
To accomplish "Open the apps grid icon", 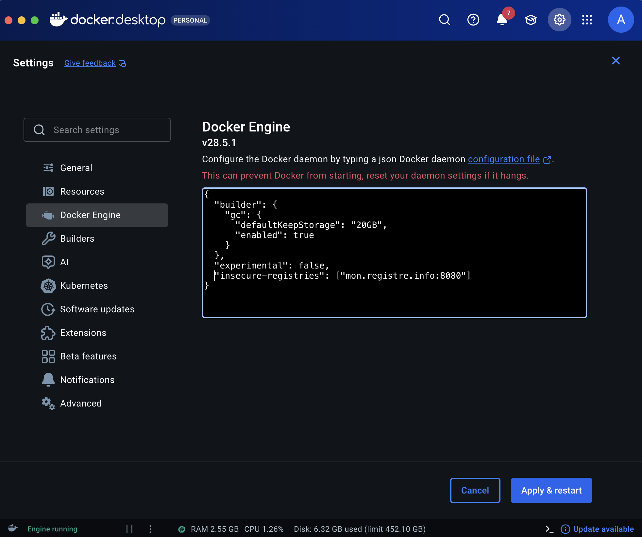I will 587,20.
